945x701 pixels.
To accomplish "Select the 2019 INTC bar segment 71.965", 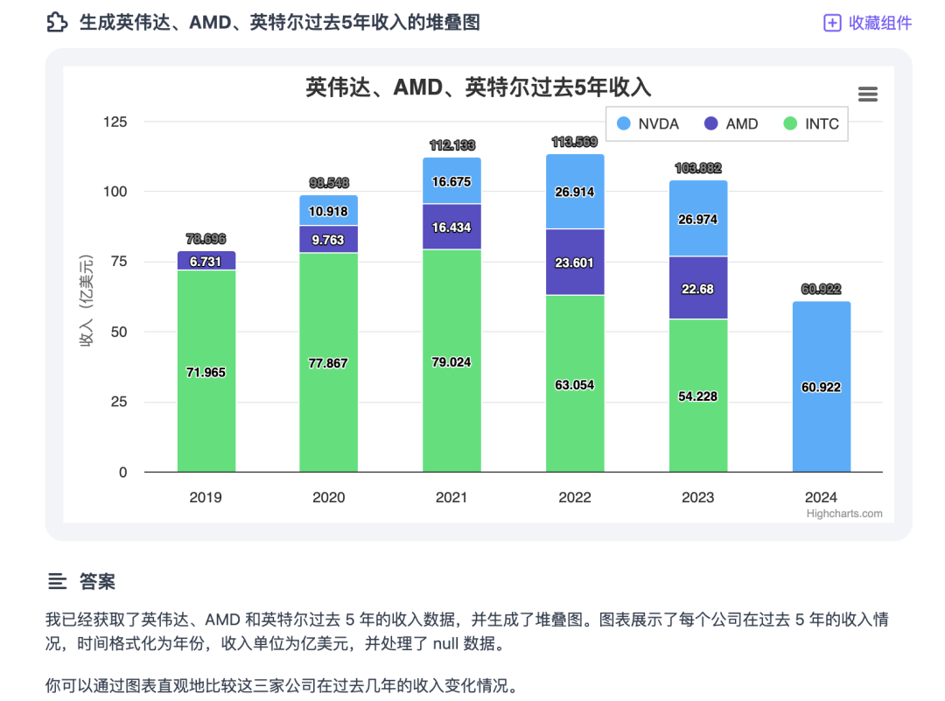I will coord(206,371).
